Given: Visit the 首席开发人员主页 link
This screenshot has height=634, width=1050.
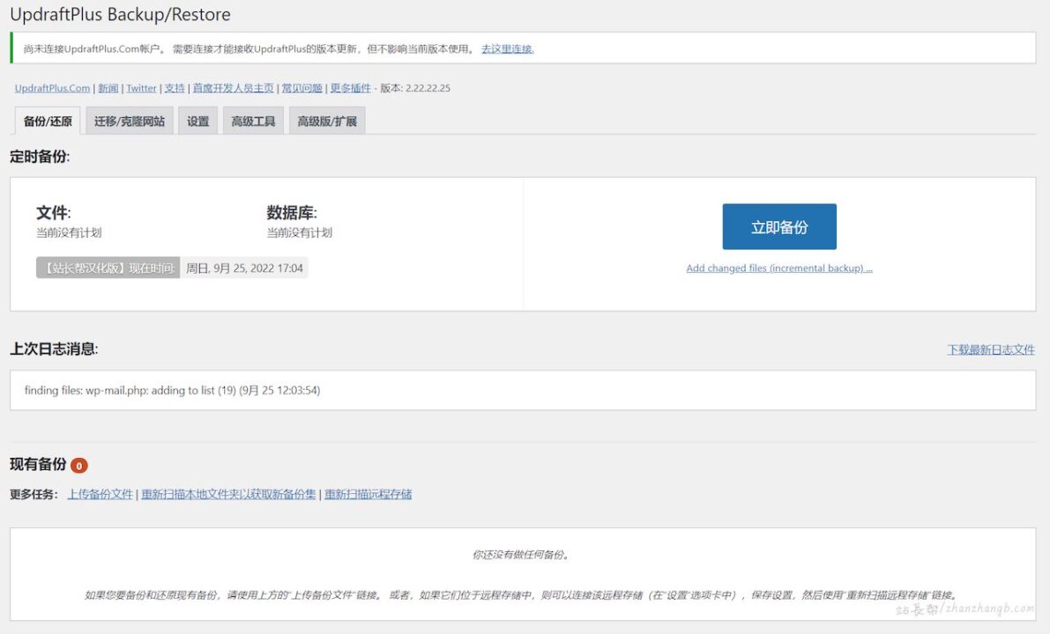Looking at the screenshot, I should tap(233, 88).
